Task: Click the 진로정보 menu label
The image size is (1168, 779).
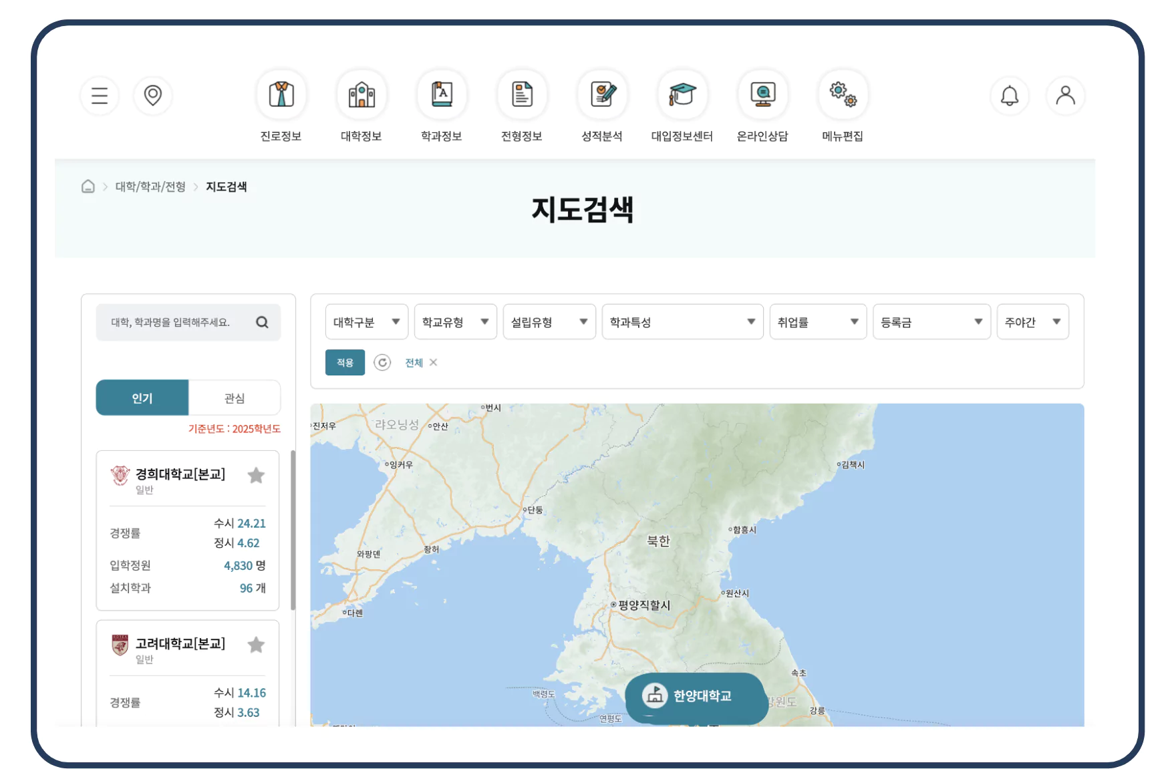Action: 281,136
